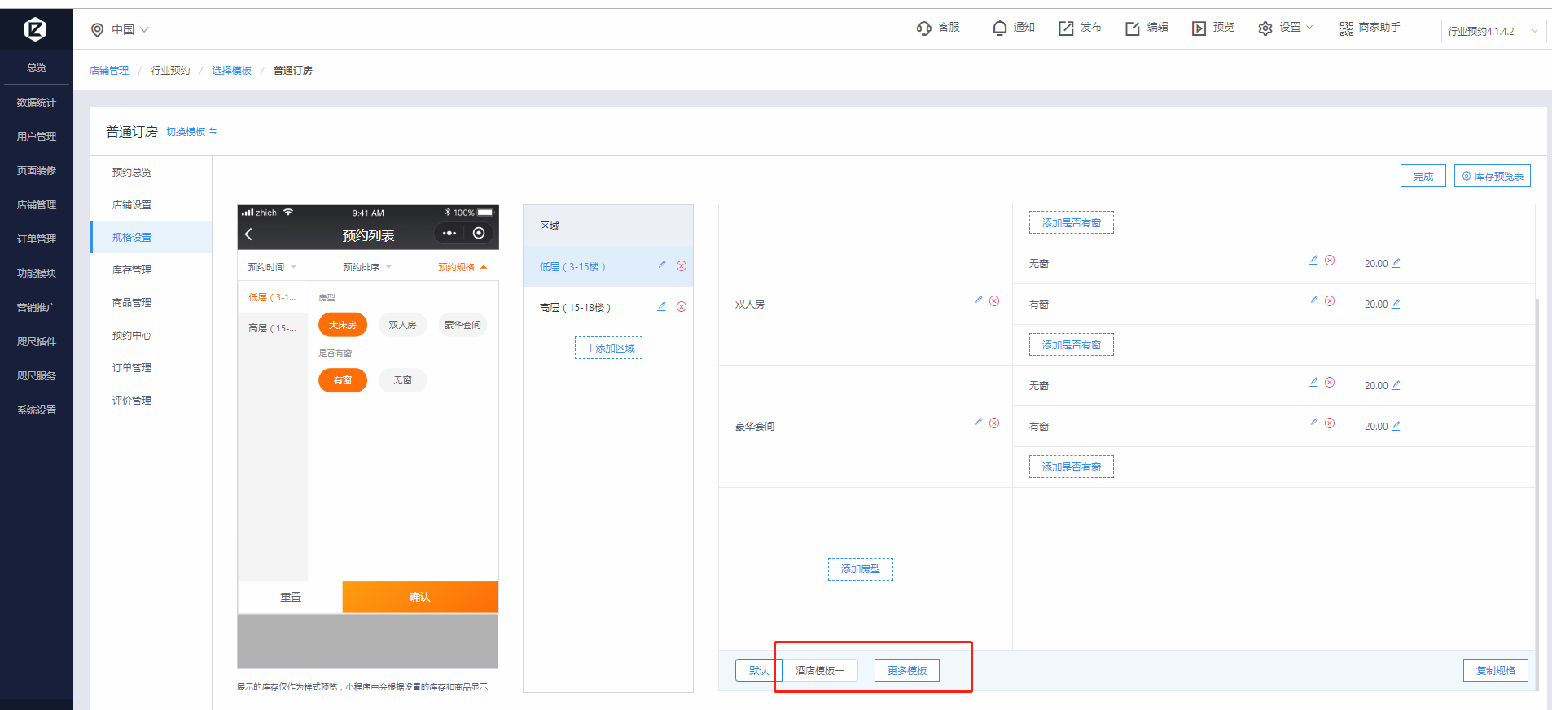The width and height of the screenshot is (1552, 710).
Task: Click the publish (发布) icon
Action: tap(1066, 28)
